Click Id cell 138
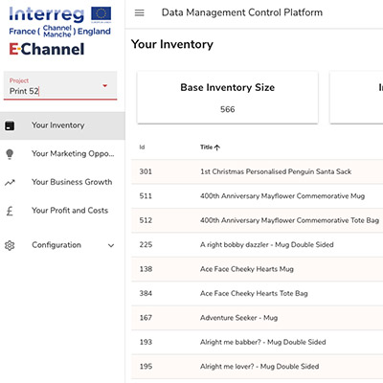Image resolution: width=383 pixels, height=383 pixels. coord(146,269)
